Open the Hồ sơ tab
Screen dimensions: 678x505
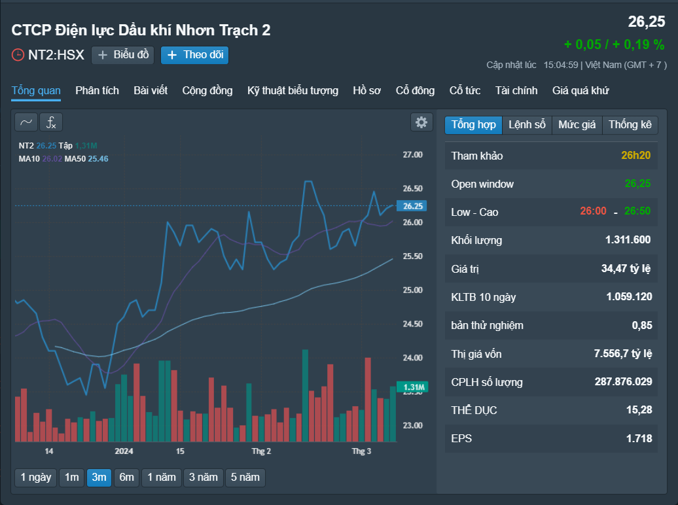pyautogui.click(x=366, y=91)
